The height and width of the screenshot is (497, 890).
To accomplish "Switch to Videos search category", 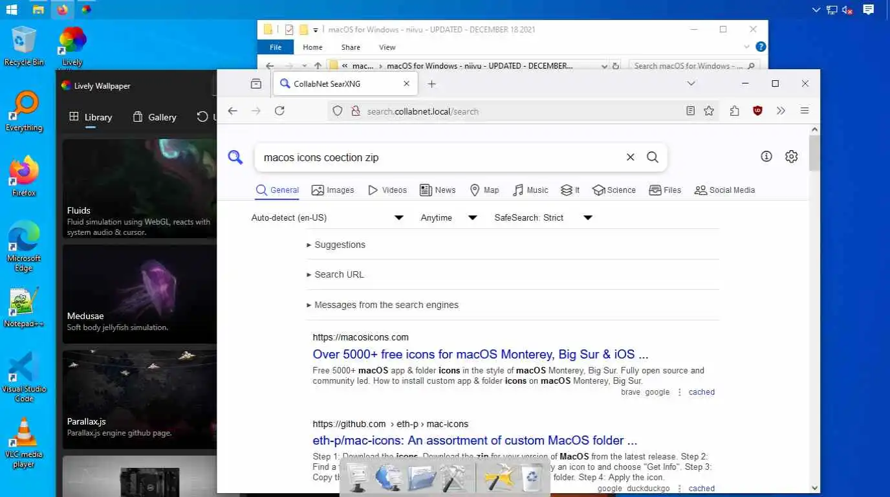I will (x=387, y=190).
